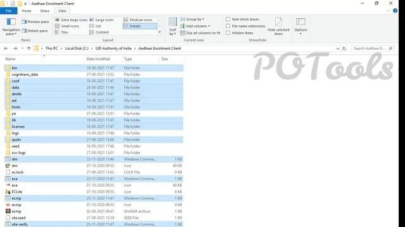Screen dimensions: 405x227
Task: Click Size all columns to fit
Action: point(200,33)
